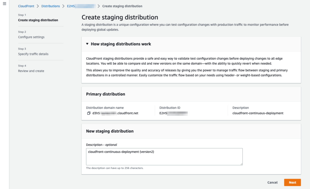Cancel creating the staging distribution
Screen dimensions: 310x189
coord(272,182)
